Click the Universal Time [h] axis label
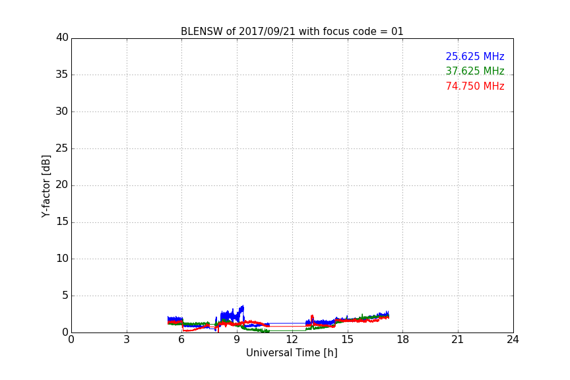570x380 pixels. click(292, 353)
